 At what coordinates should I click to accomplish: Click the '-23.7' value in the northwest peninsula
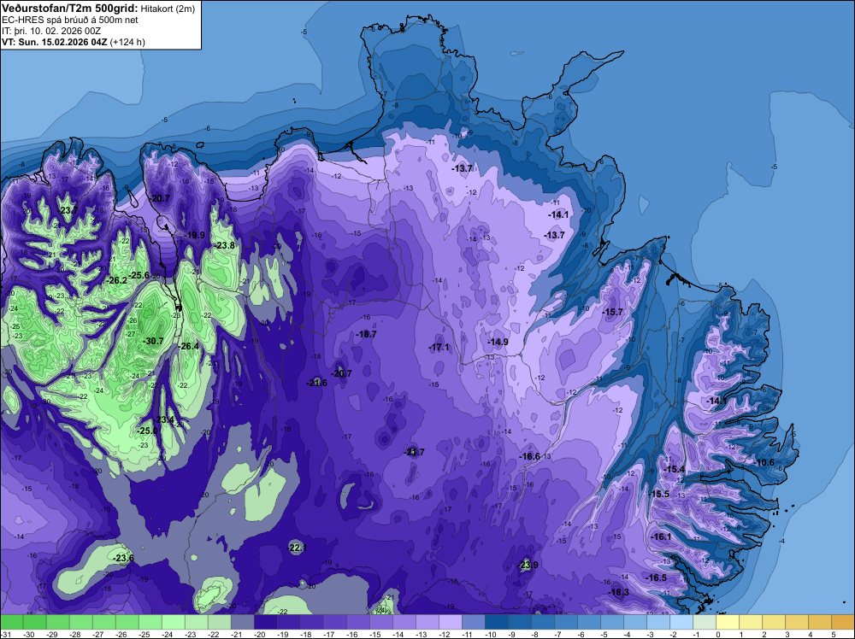[x=68, y=210]
